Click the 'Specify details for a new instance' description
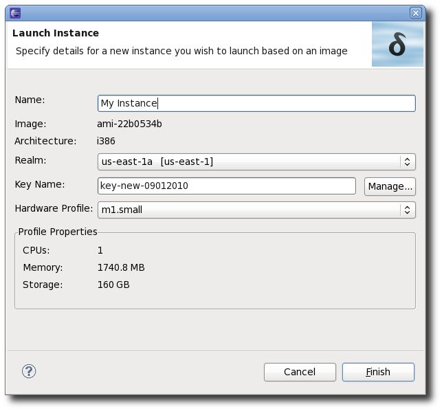The image size is (442, 411). 181,52
